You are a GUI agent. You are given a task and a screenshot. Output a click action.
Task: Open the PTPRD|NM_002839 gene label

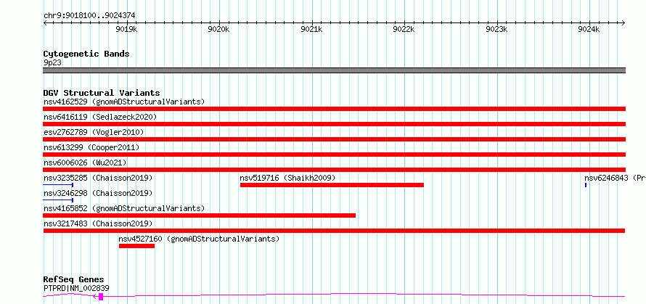(x=76, y=288)
